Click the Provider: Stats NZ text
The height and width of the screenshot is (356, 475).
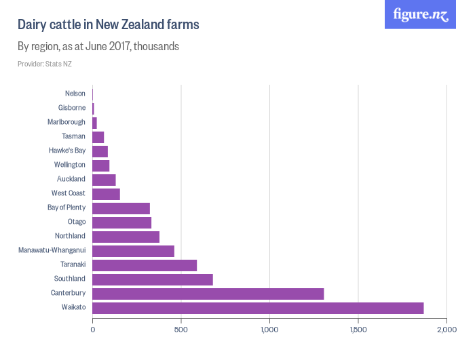click(45, 64)
